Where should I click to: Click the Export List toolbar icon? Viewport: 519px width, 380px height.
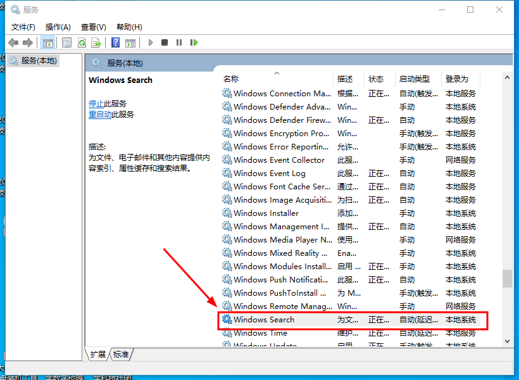coord(96,42)
